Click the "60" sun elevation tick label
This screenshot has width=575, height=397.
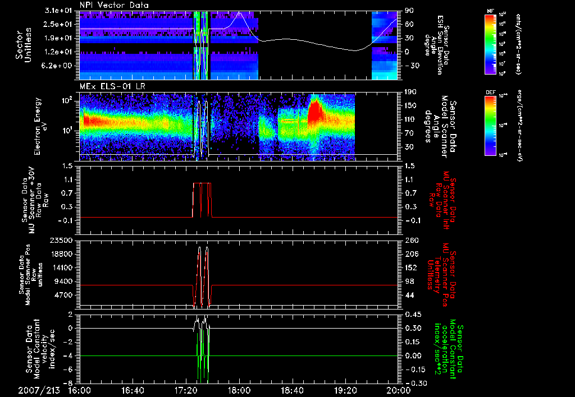pos(409,24)
